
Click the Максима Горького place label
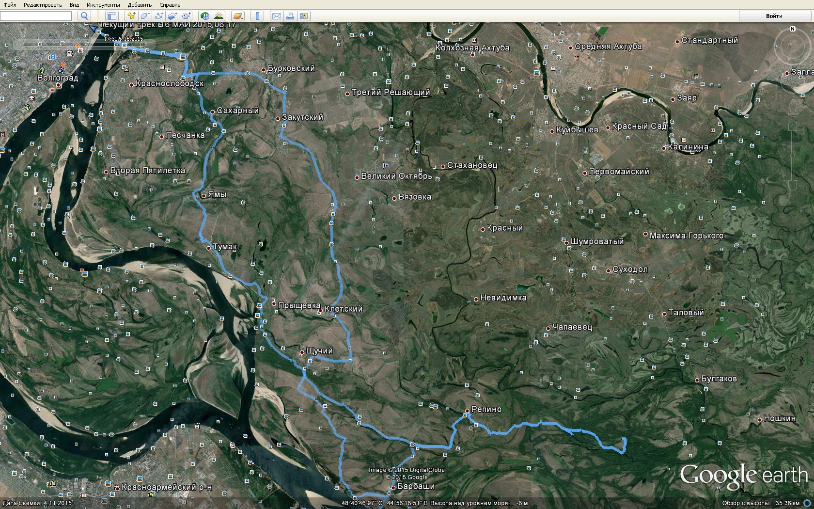click(x=686, y=236)
